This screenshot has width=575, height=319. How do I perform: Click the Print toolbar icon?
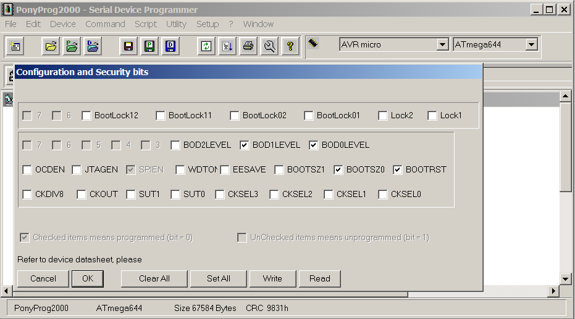tap(248, 46)
